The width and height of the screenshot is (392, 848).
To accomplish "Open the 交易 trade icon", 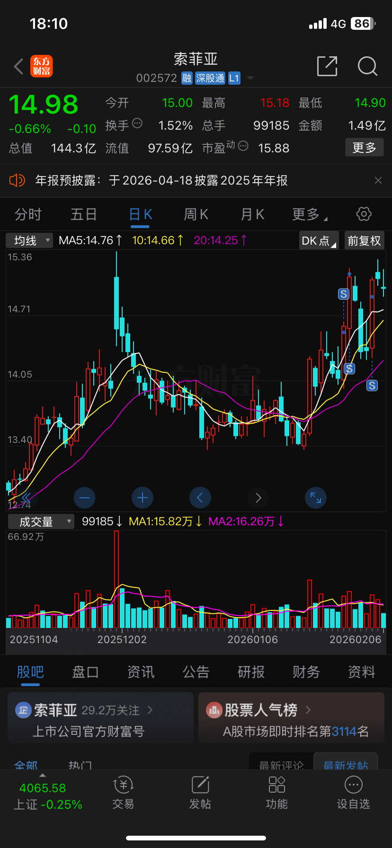I will coord(123,793).
